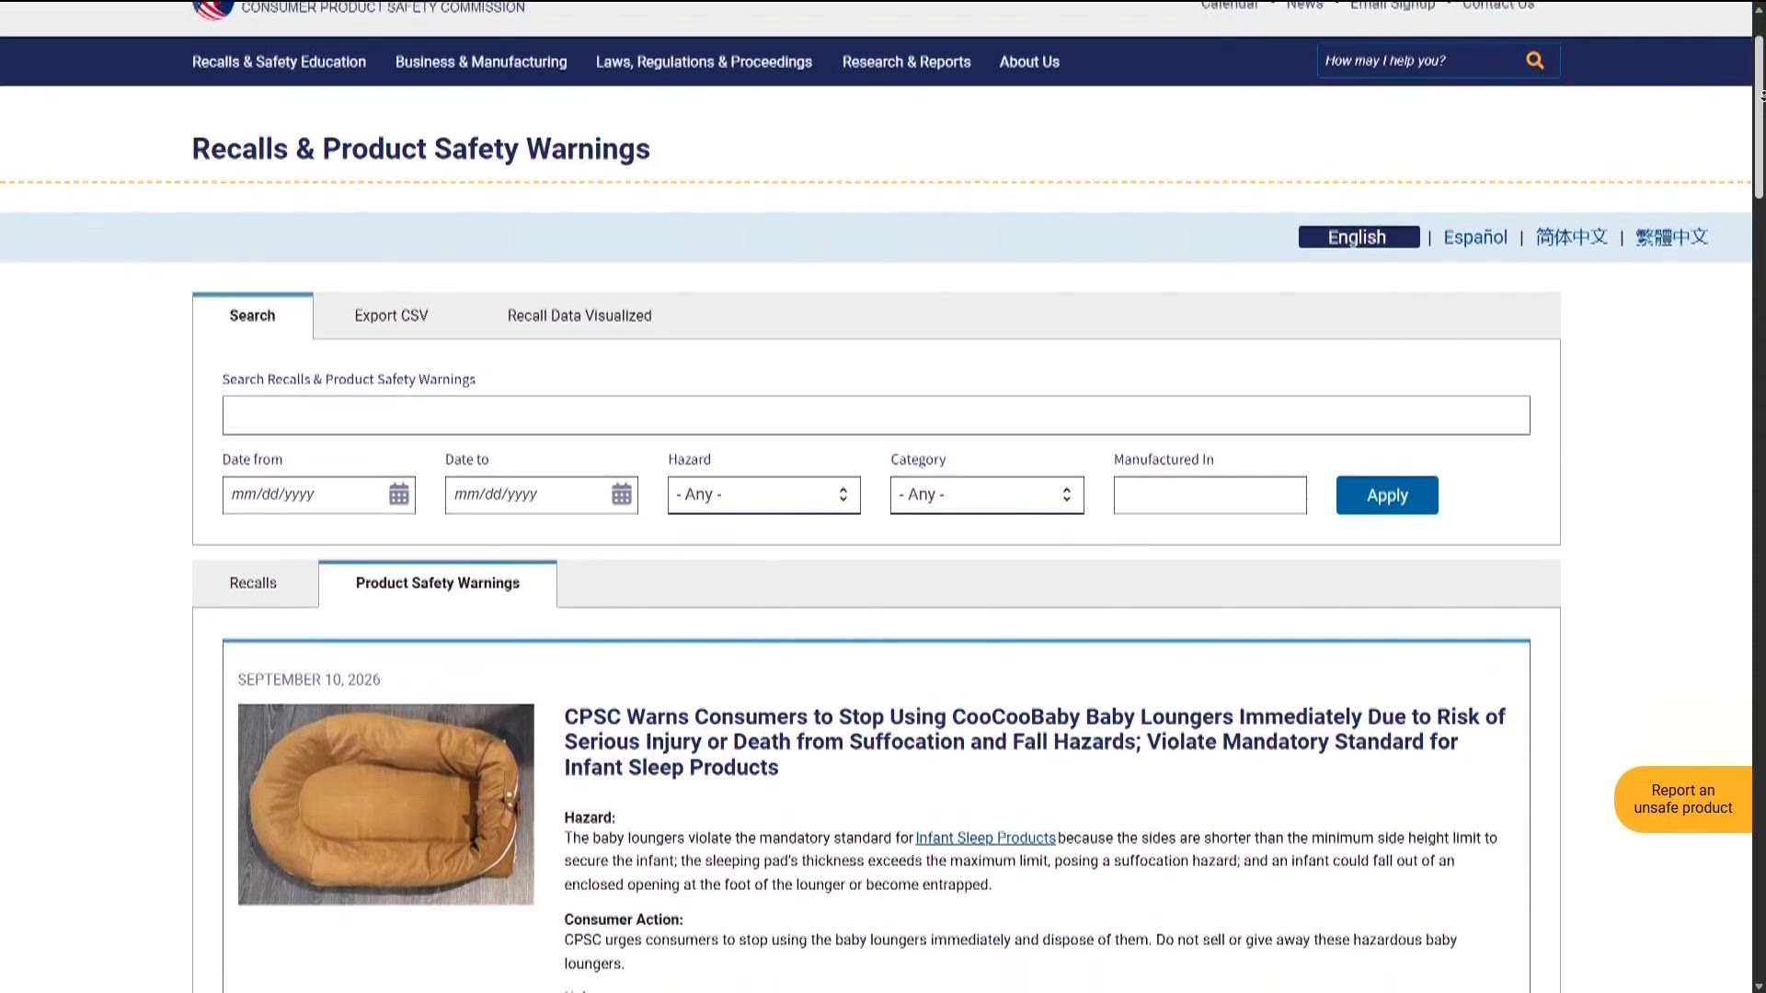
Task: Click the scrollbar down arrow
Action: [1759, 987]
